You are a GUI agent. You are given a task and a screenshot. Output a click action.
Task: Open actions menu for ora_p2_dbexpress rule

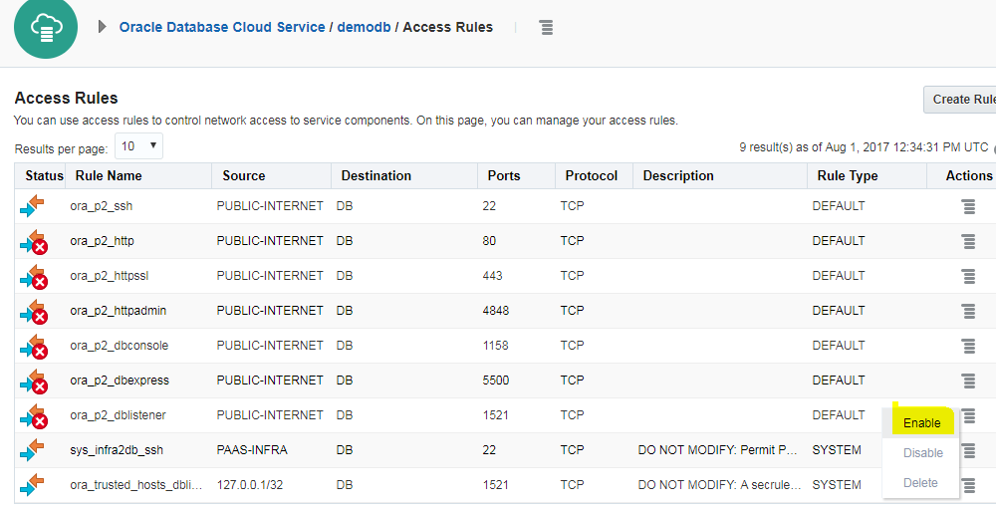click(x=967, y=381)
